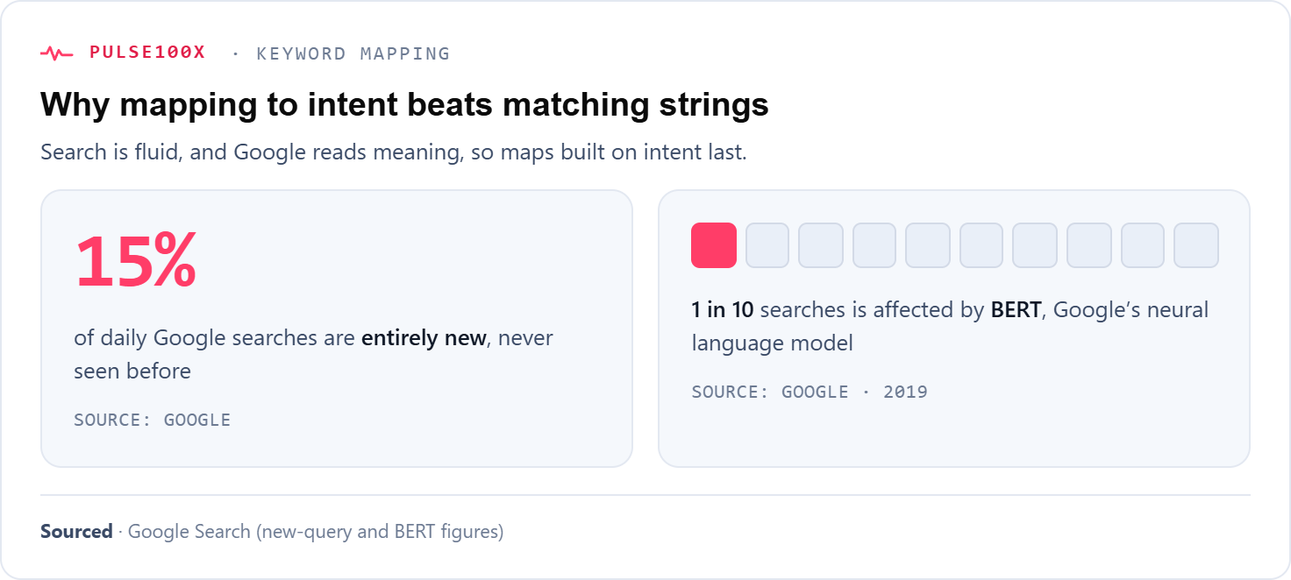Viewport: 1291px width, 580px height.
Task: Click the bold 'entirely new' text
Action: coord(424,338)
